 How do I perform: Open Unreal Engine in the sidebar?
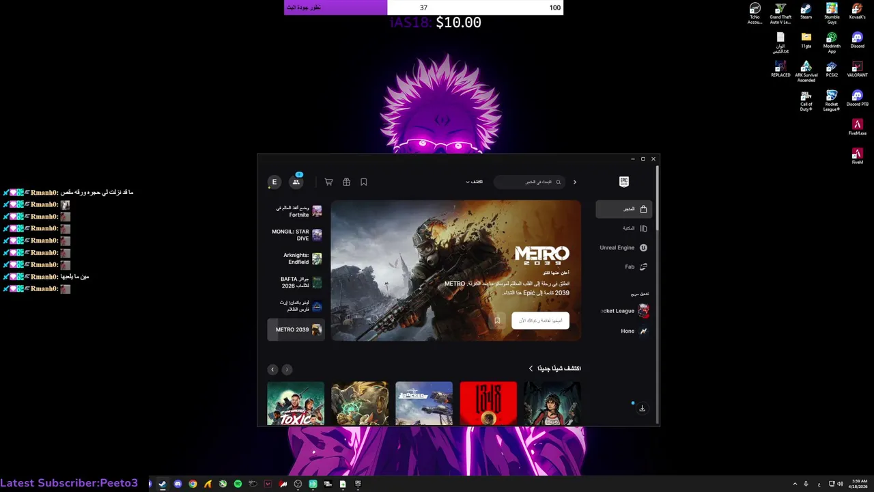623,247
